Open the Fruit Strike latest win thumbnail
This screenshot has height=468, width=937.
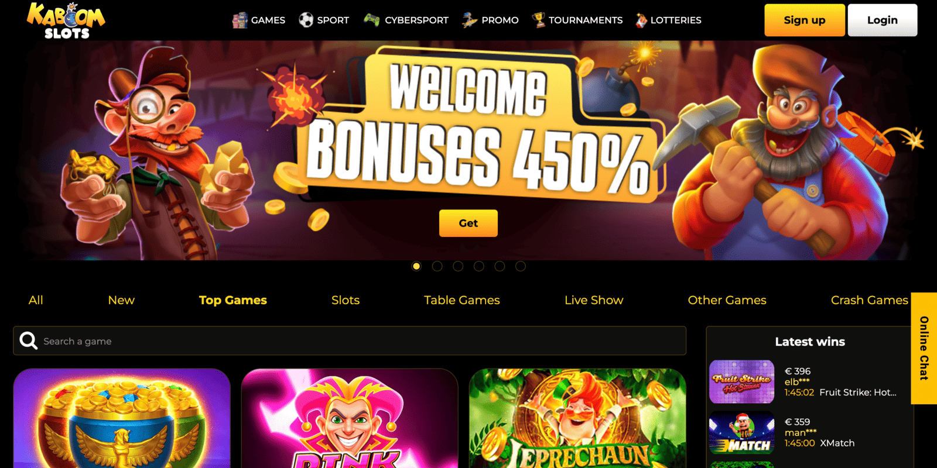[x=741, y=381]
